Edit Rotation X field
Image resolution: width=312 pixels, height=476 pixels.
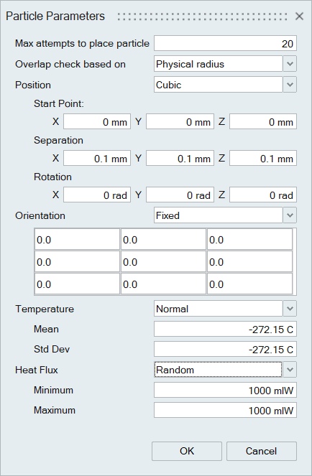click(97, 195)
